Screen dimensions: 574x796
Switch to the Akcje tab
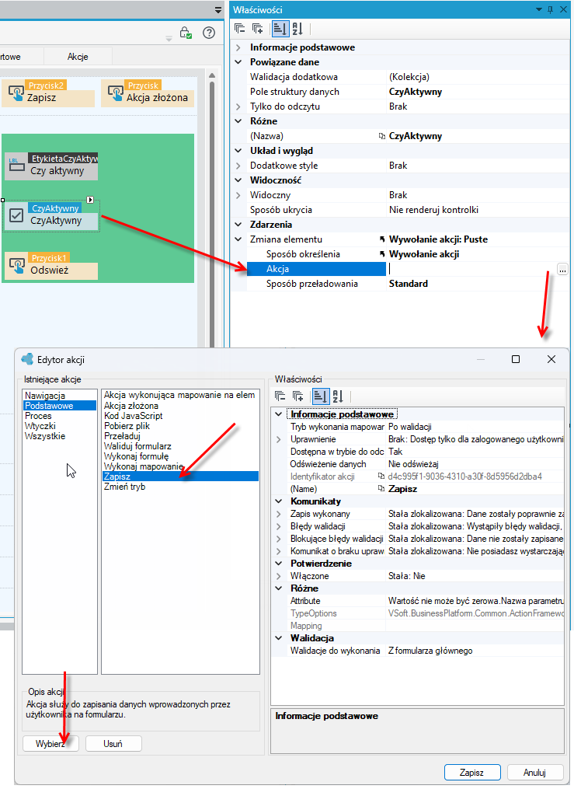tap(78, 56)
